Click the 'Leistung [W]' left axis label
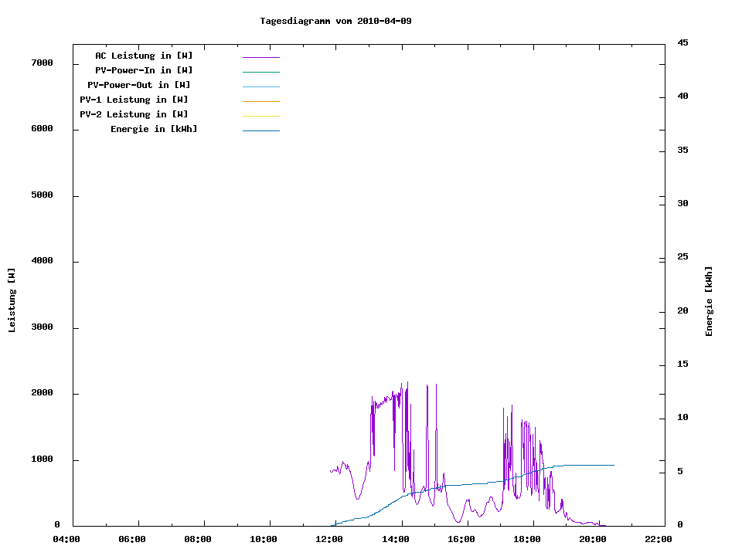The height and width of the screenshot is (556, 742). point(12,300)
